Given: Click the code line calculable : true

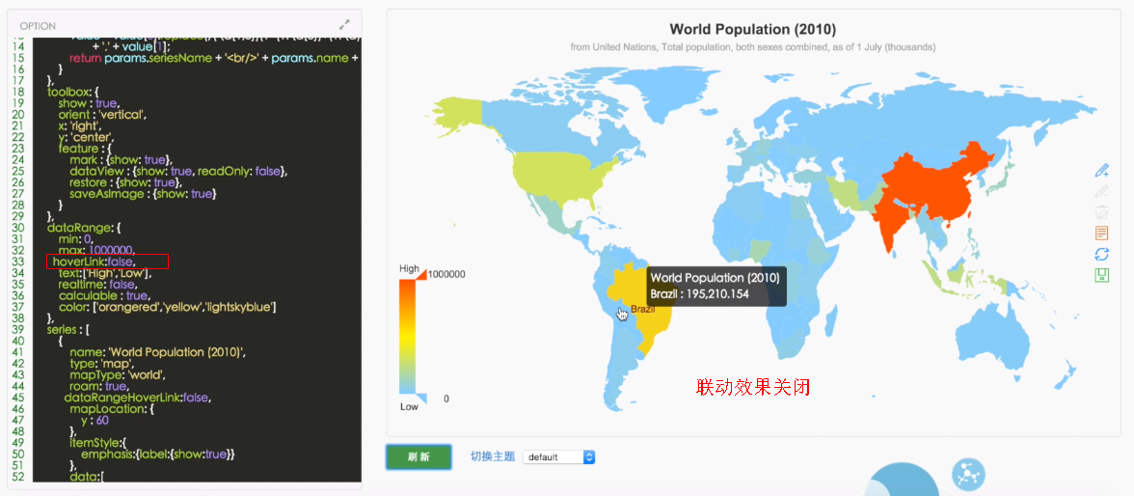Looking at the screenshot, I should click(x=104, y=296).
